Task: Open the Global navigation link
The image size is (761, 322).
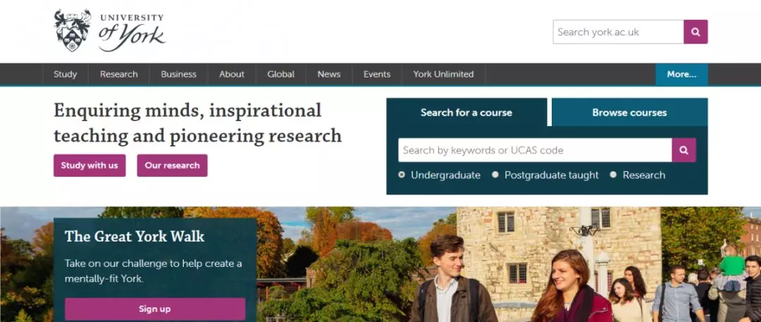Action: click(x=280, y=74)
